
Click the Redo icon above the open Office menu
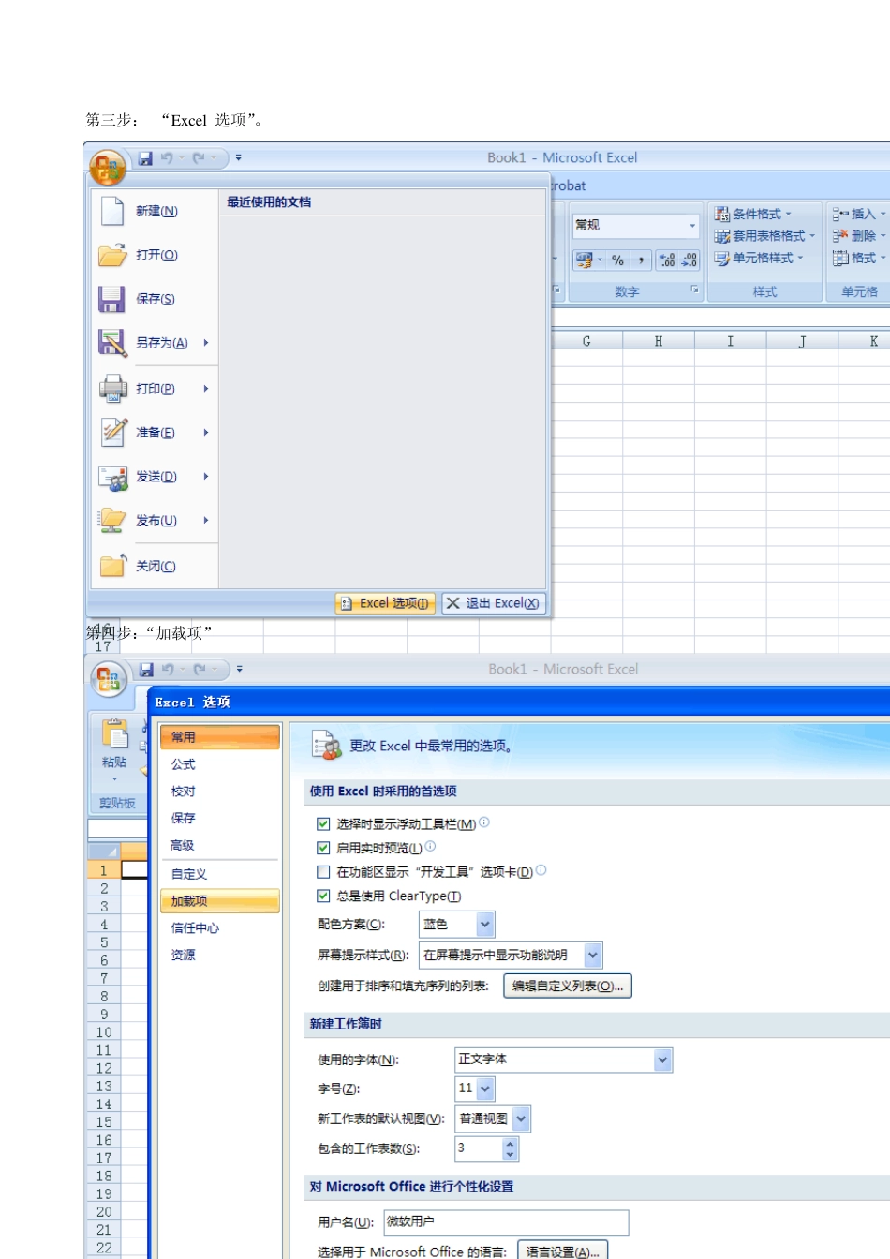click(x=199, y=158)
